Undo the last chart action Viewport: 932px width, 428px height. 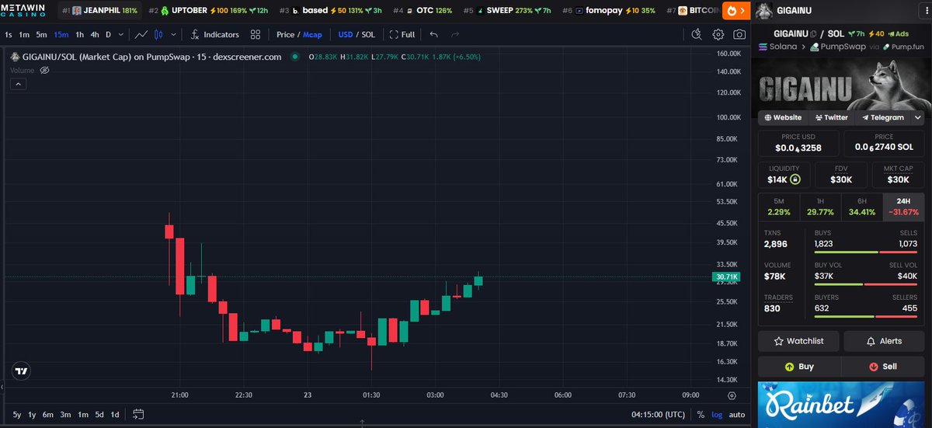pyautogui.click(x=433, y=34)
